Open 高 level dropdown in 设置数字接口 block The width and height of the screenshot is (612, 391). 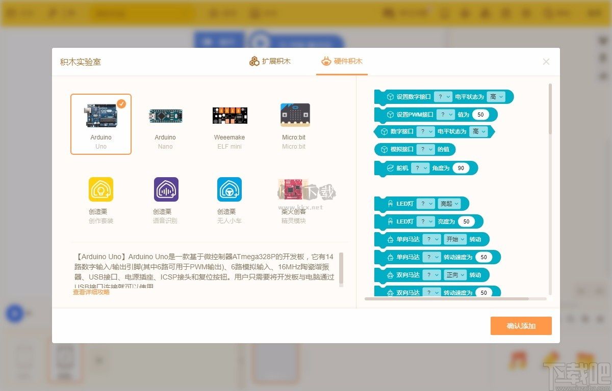pos(496,96)
